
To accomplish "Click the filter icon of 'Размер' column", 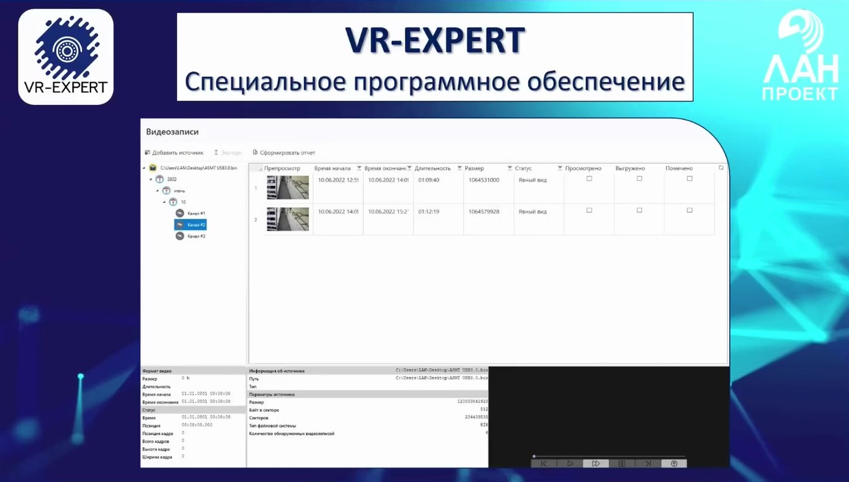I will tap(510, 169).
